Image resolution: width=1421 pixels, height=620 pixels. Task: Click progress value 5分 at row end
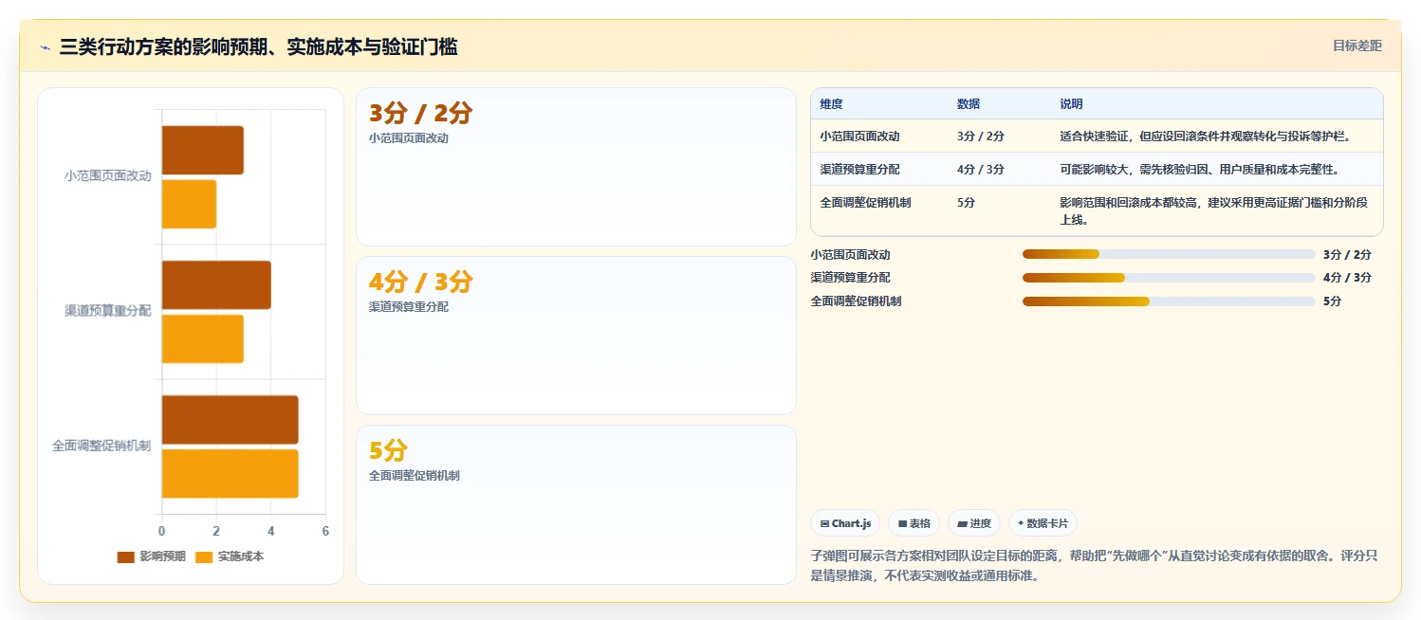pyautogui.click(x=1333, y=301)
